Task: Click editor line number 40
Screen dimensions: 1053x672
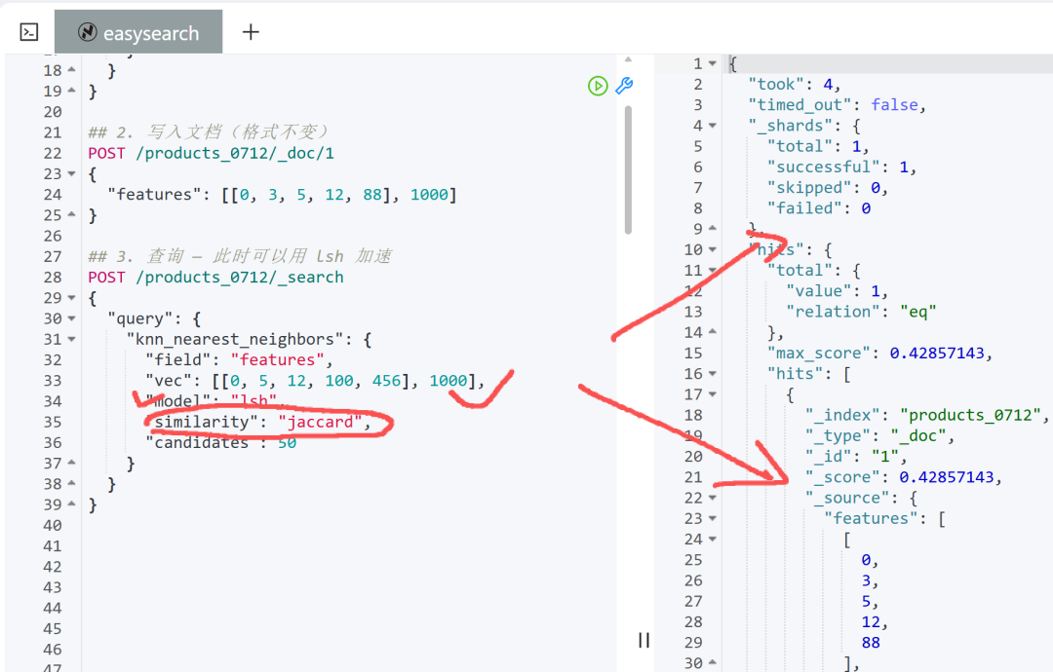Action: pyautogui.click(x=53, y=525)
